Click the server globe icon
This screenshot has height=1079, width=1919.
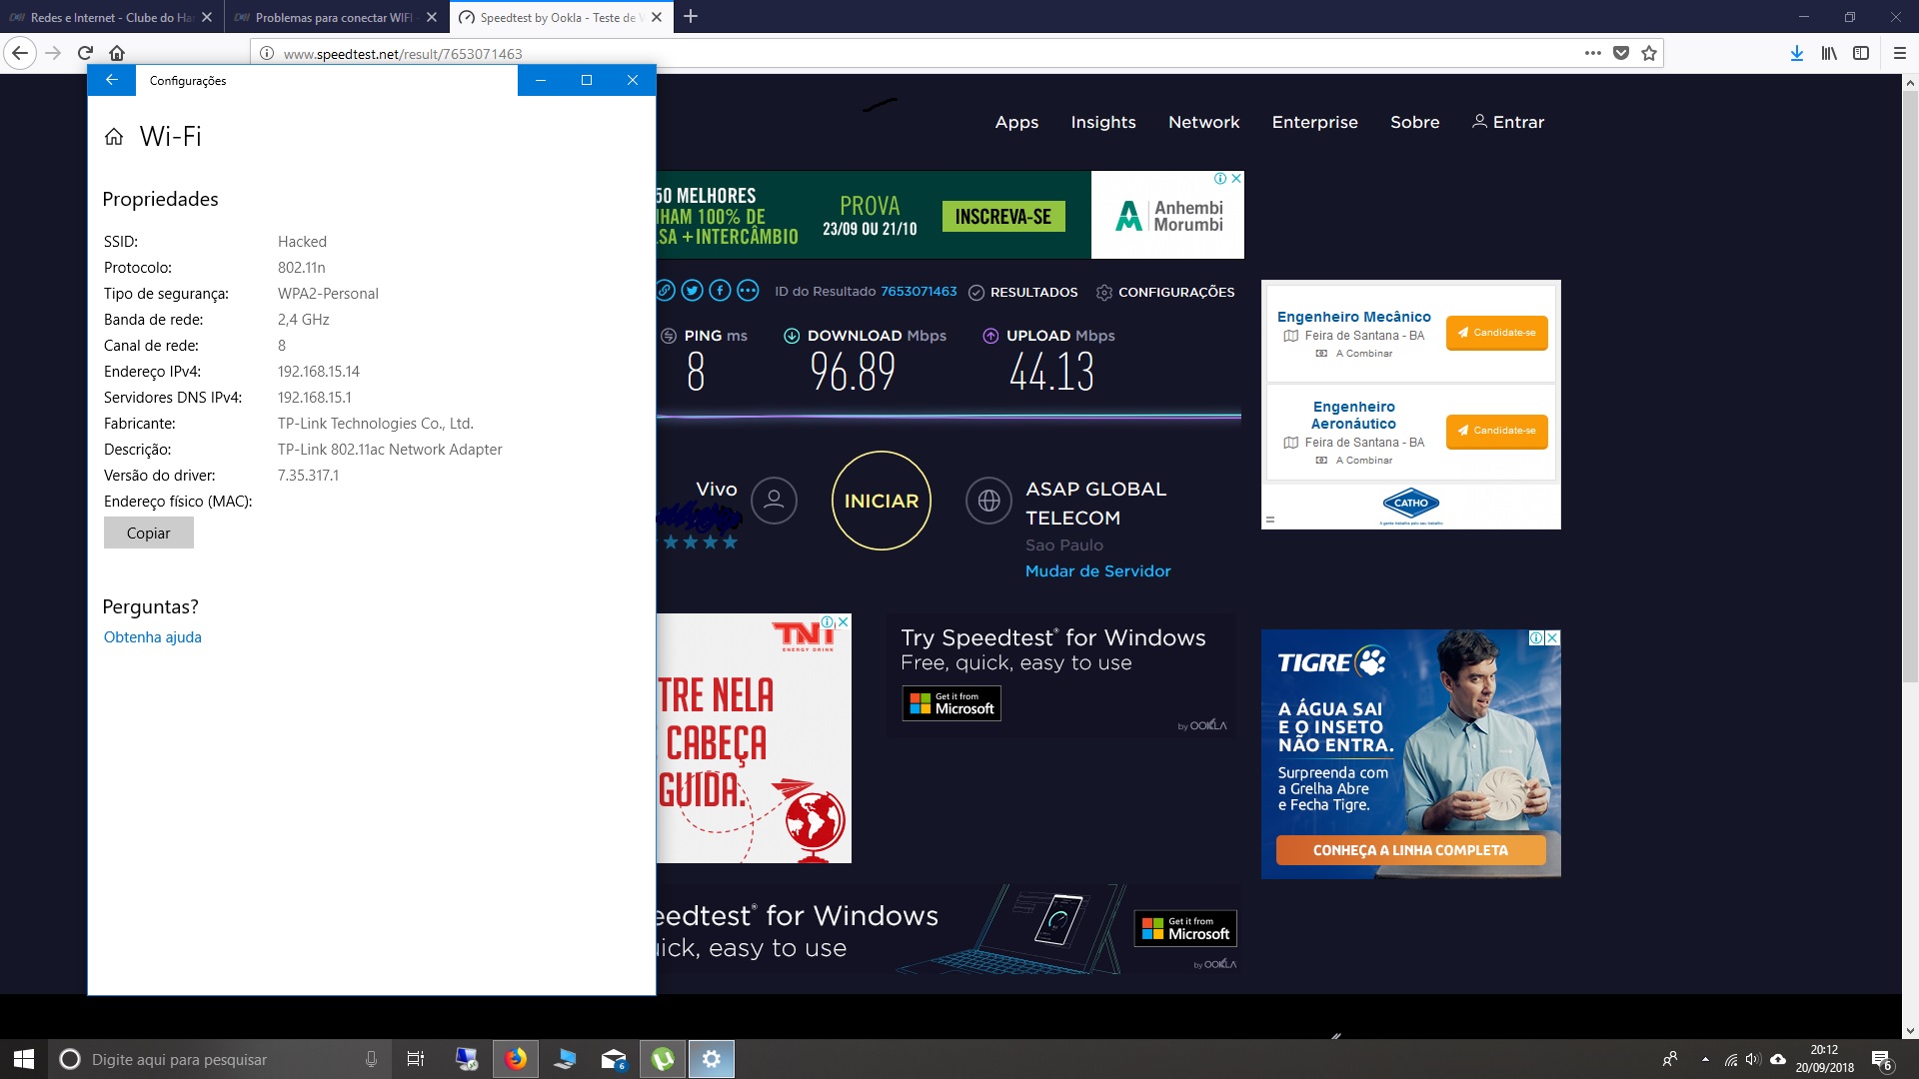tap(988, 501)
